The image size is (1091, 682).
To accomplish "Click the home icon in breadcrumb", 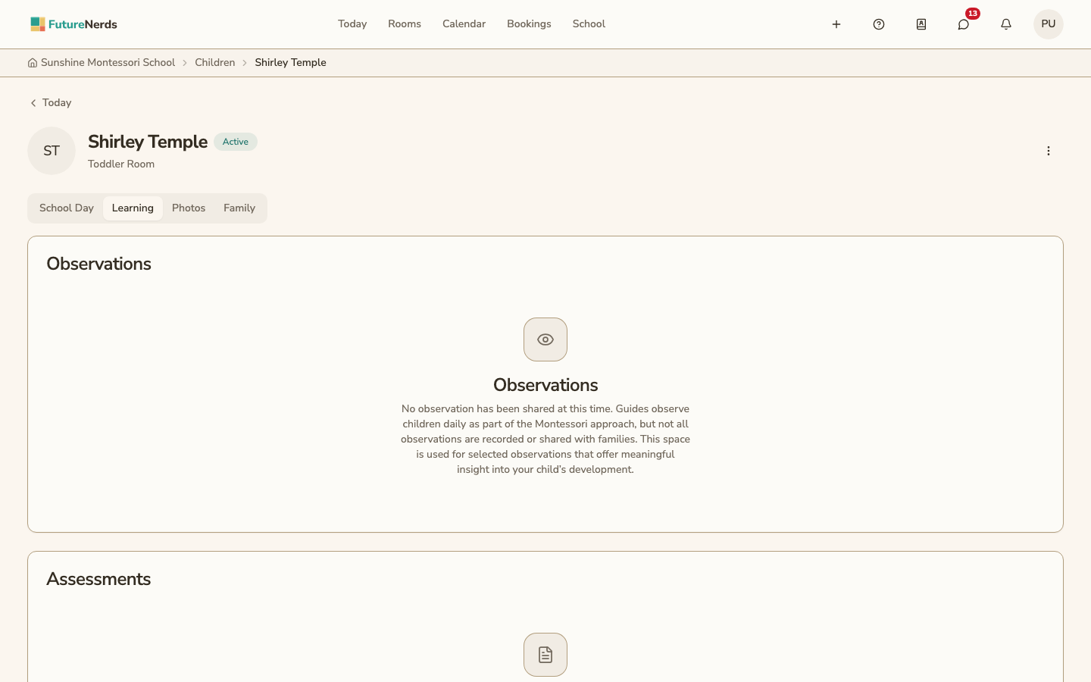I will tap(33, 63).
